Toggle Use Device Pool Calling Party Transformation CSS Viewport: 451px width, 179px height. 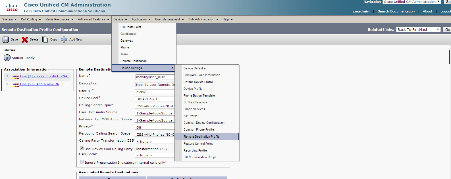click(x=82, y=148)
